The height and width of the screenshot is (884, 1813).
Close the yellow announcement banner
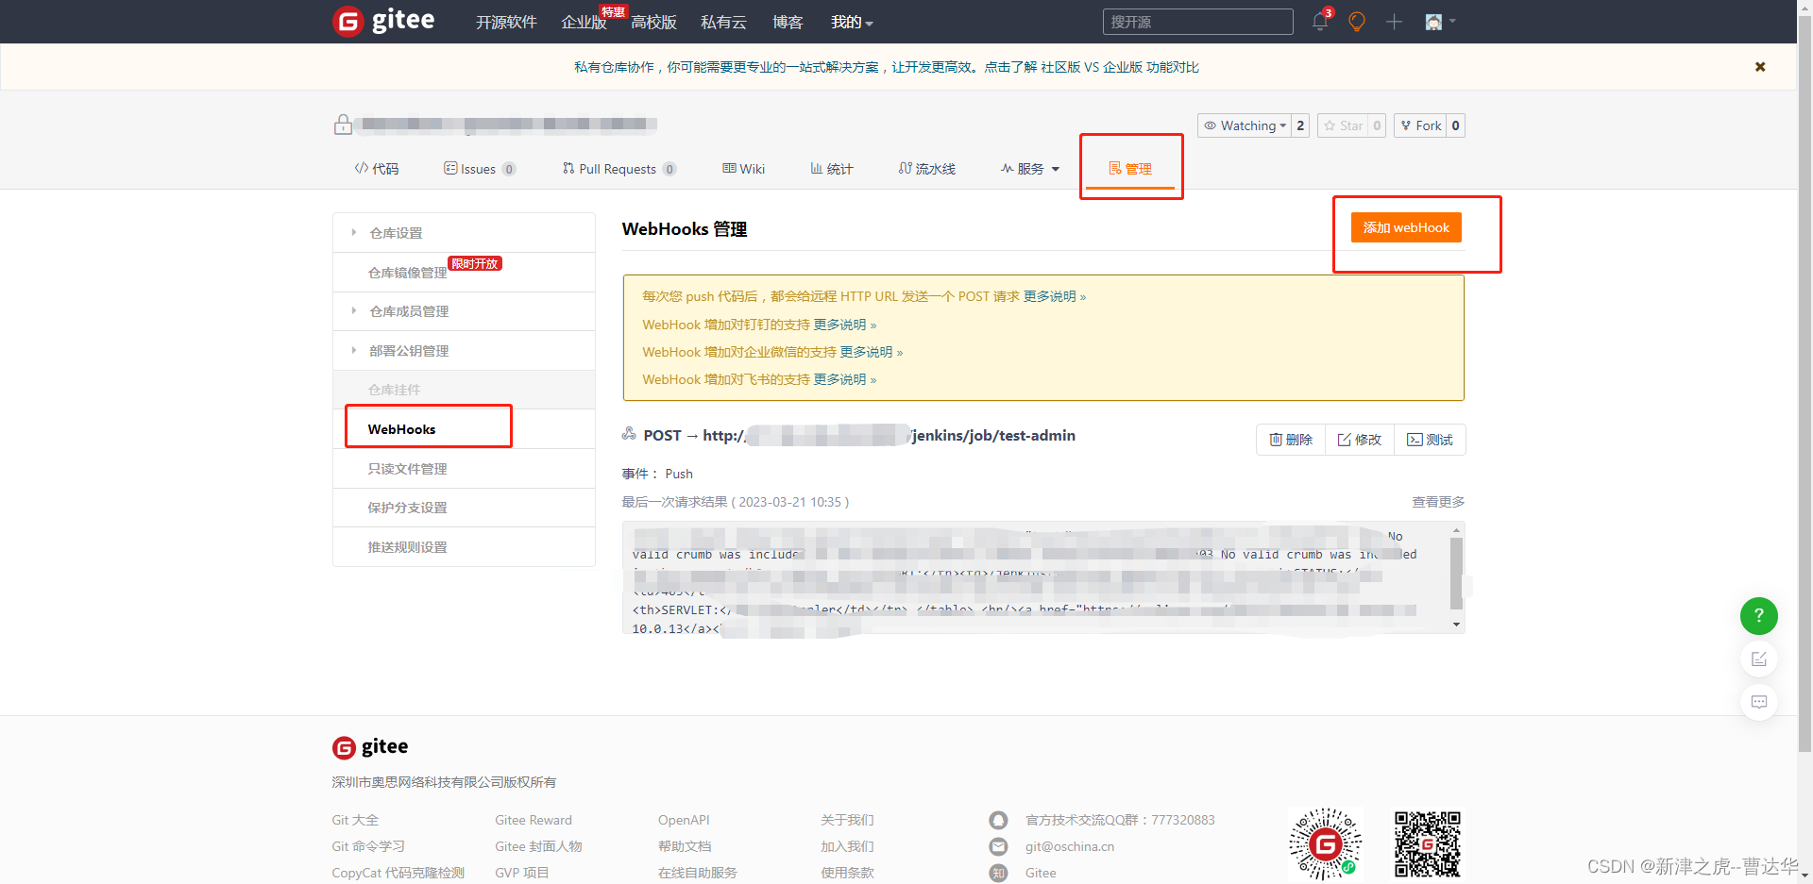(x=1760, y=67)
